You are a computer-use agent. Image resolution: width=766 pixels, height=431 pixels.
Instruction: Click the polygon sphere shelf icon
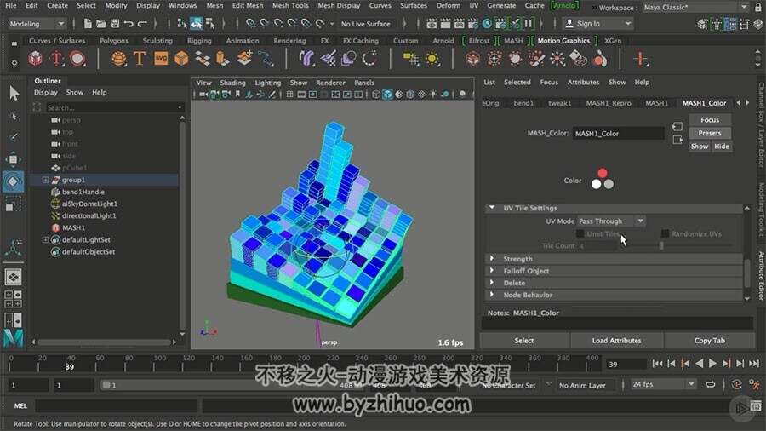pos(118,59)
